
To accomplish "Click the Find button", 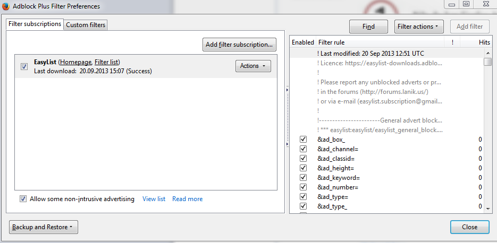I will click(368, 27).
